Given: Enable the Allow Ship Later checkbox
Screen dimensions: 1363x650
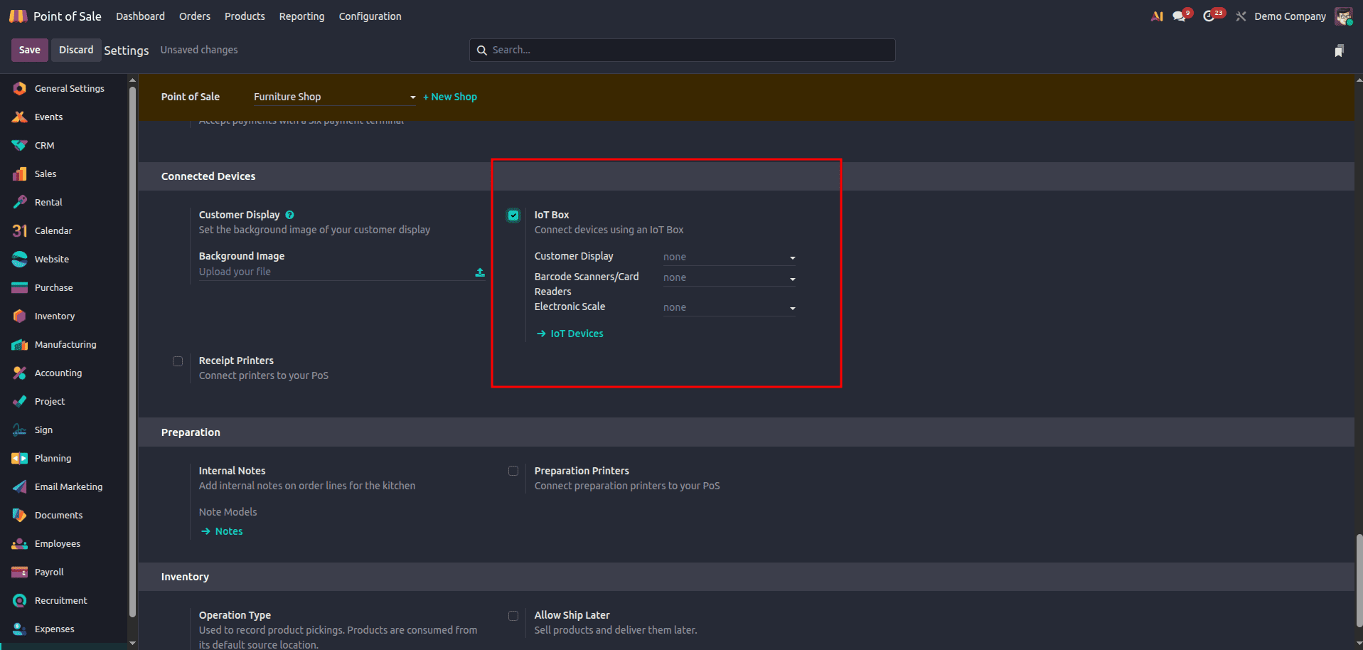Looking at the screenshot, I should pyautogui.click(x=513, y=616).
